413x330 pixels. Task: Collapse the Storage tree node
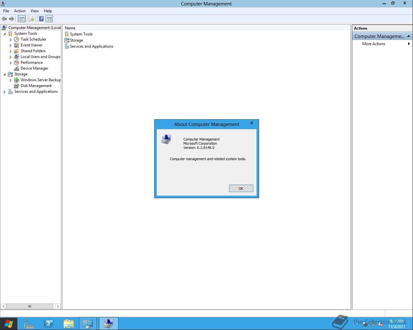point(5,74)
